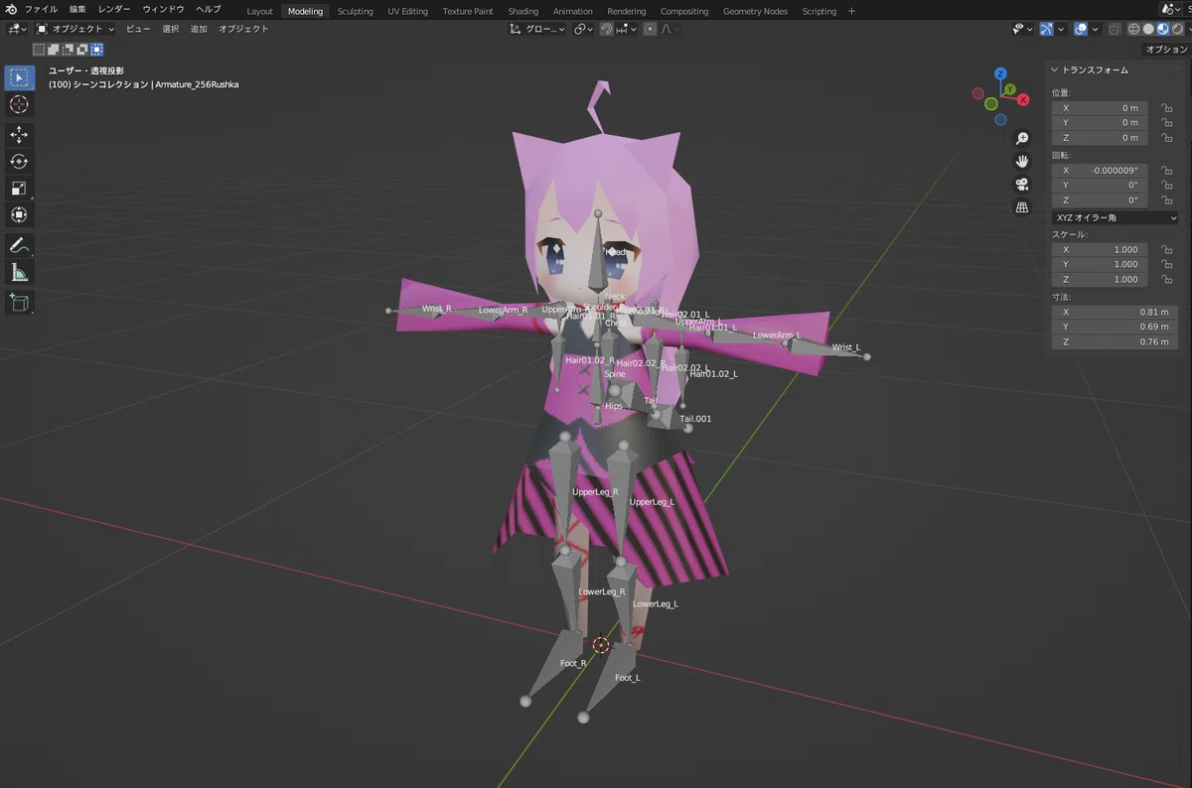1192x788 pixels.
Task: Toggle X-ray display in viewport header
Action: pyautogui.click(x=1115, y=29)
